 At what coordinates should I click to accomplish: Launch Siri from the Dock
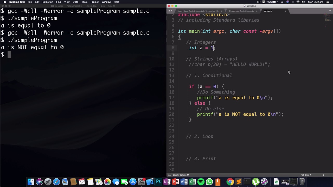[x=40, y=182]
